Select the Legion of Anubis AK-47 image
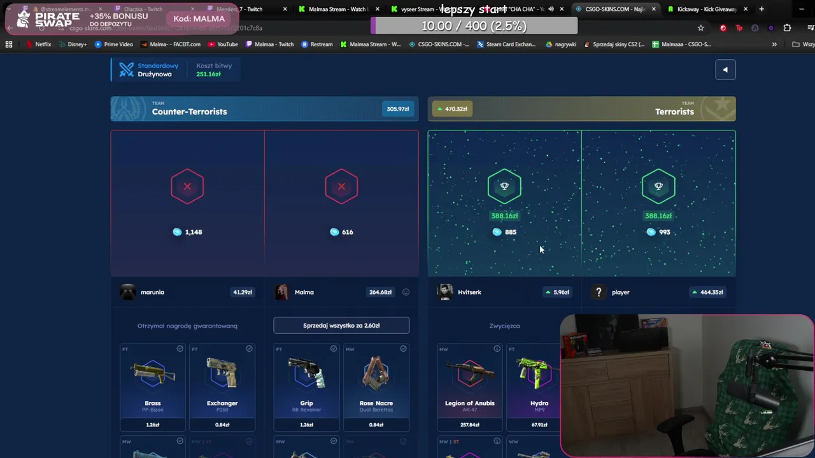This screenshot has width=815, height=458. 470,373
